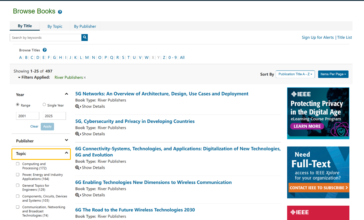The height and width of the screenshot is (220, 364).
Task: Check General Topics for Engineers box
Action: point(18,185)
